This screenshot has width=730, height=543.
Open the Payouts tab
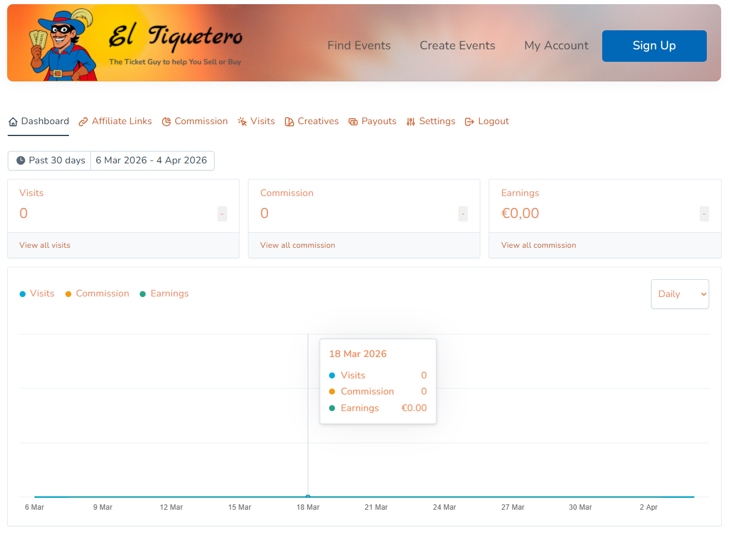pyautogui.click(x=372, y=121)
